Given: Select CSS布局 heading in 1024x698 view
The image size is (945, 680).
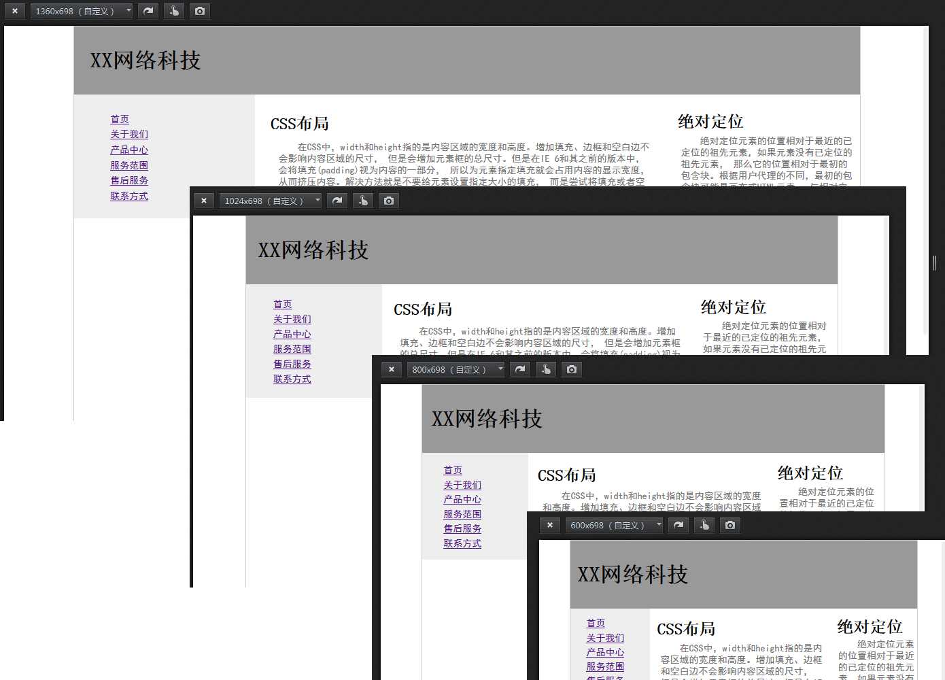Looking at the screenshot, I should coord(423,309).
